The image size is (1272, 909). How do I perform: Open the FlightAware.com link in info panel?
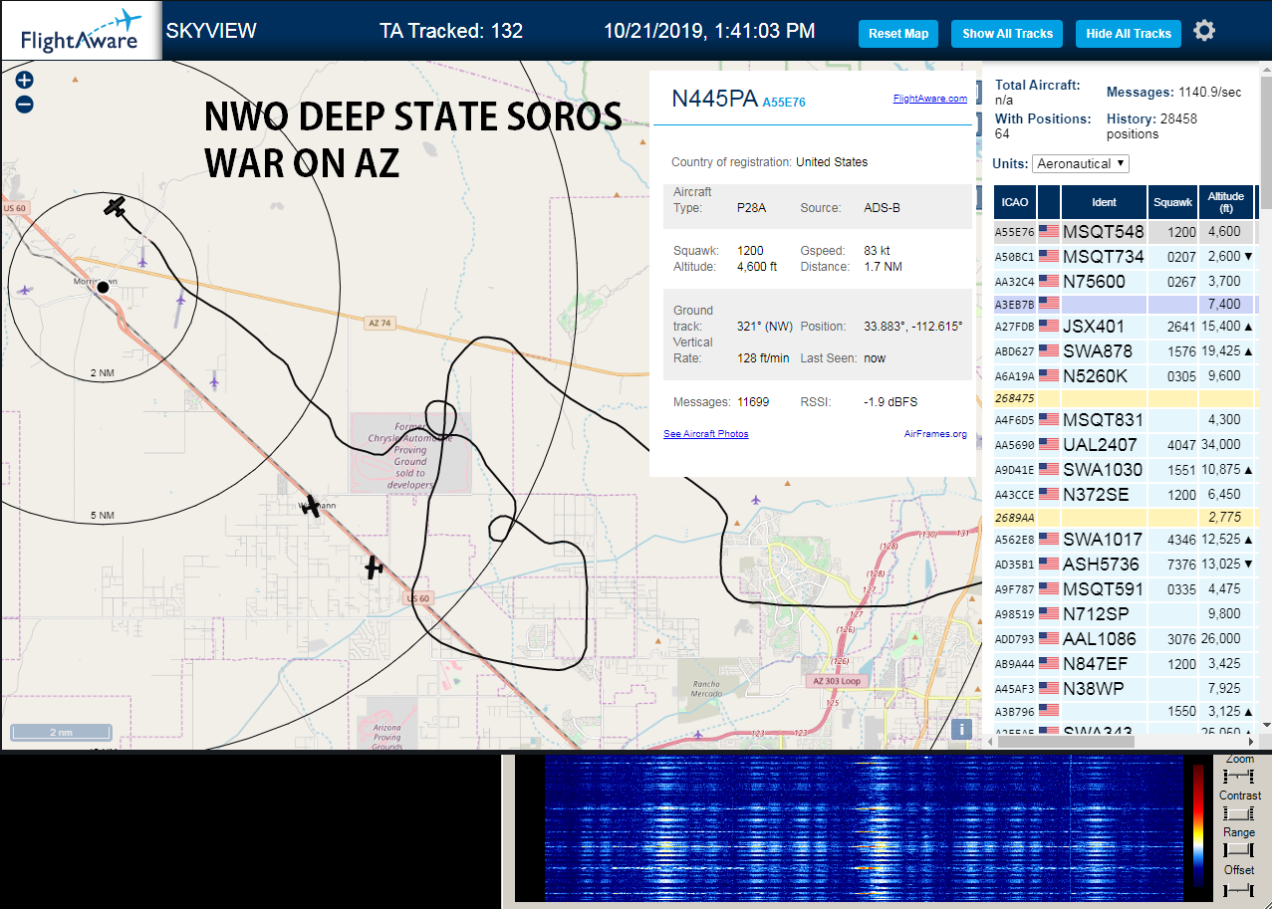[930, 99]
